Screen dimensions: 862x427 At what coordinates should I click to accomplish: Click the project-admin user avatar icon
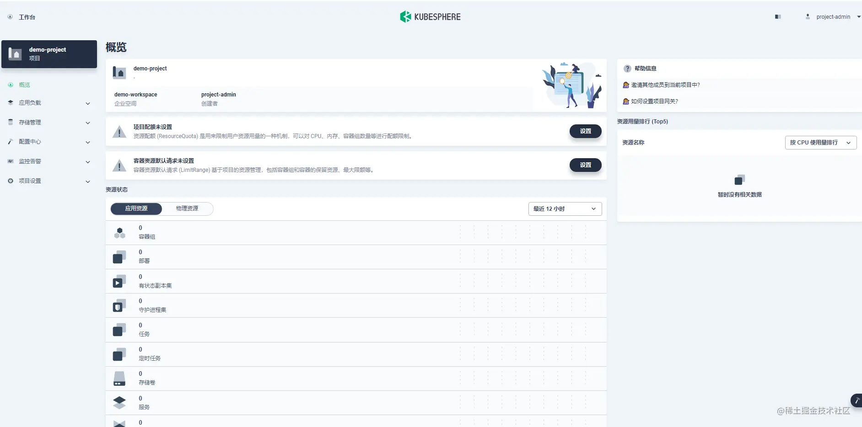coord(808,17)
